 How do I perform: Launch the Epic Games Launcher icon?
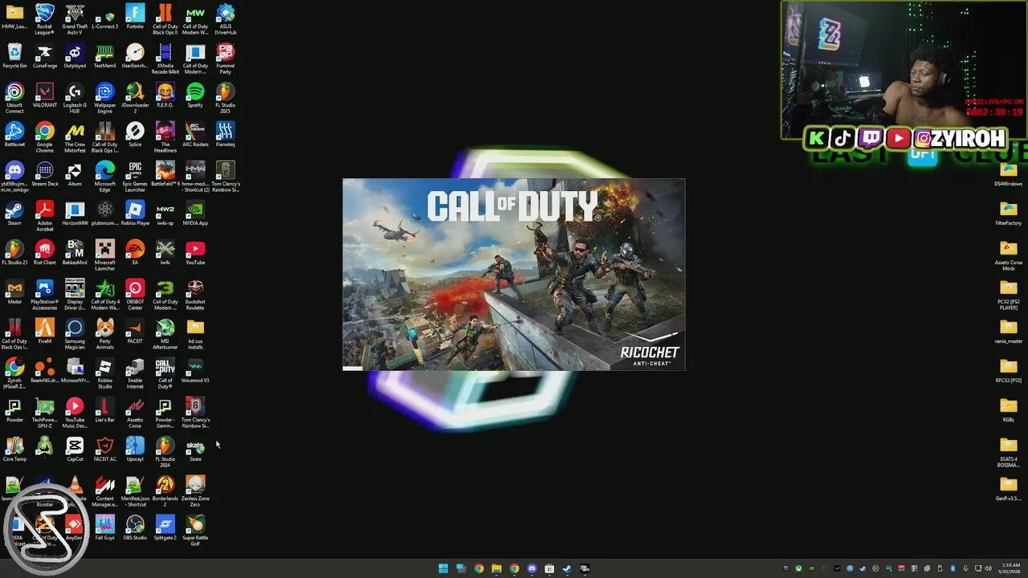[x=135, y=176]
